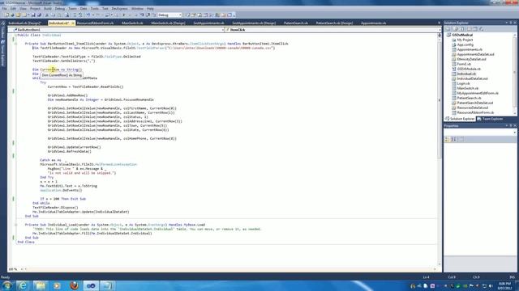
Task: Select GSDXModule.vb in Solution Explorer
Action: pyautogui.click(x=469, y=69)
